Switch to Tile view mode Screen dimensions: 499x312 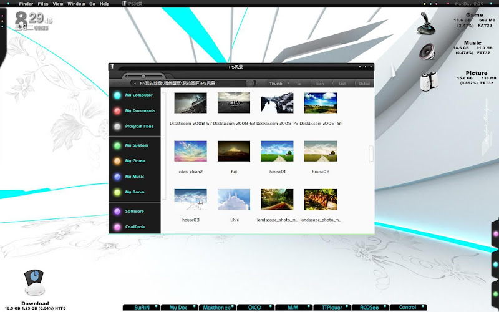click(x=298, y=84)
